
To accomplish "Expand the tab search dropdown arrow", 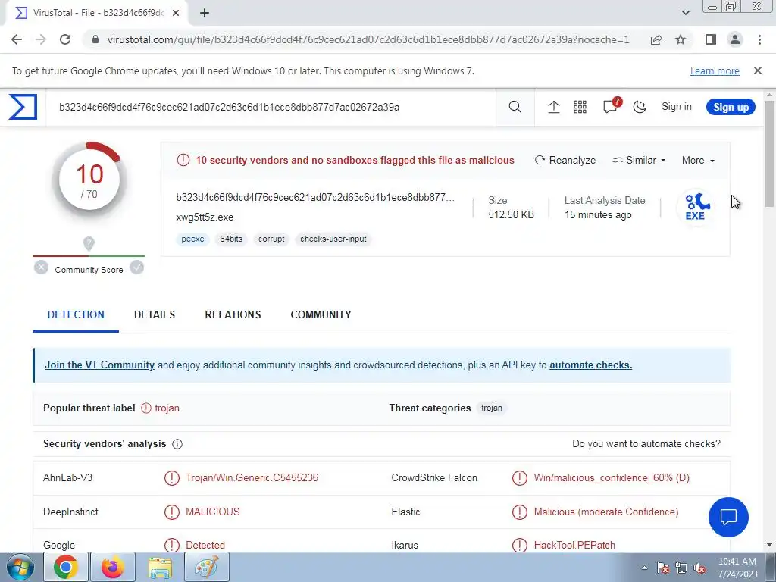I will tap(685, 14).
